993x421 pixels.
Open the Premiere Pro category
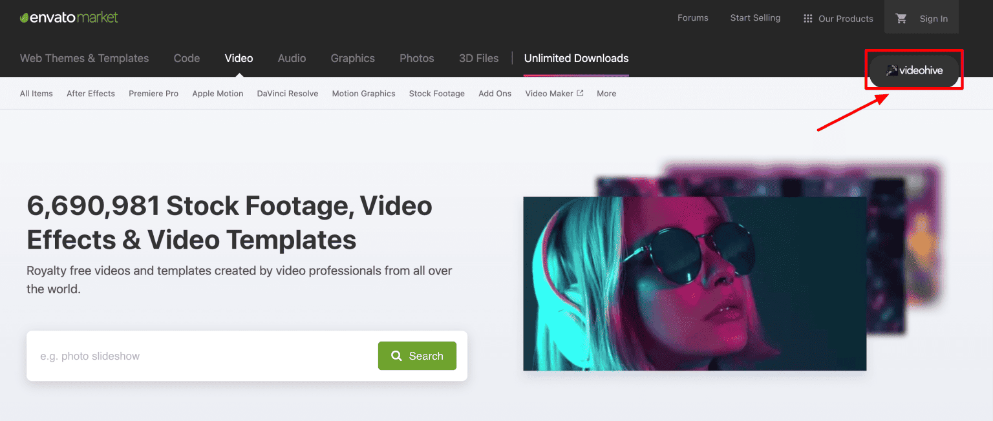click(153, 94)
